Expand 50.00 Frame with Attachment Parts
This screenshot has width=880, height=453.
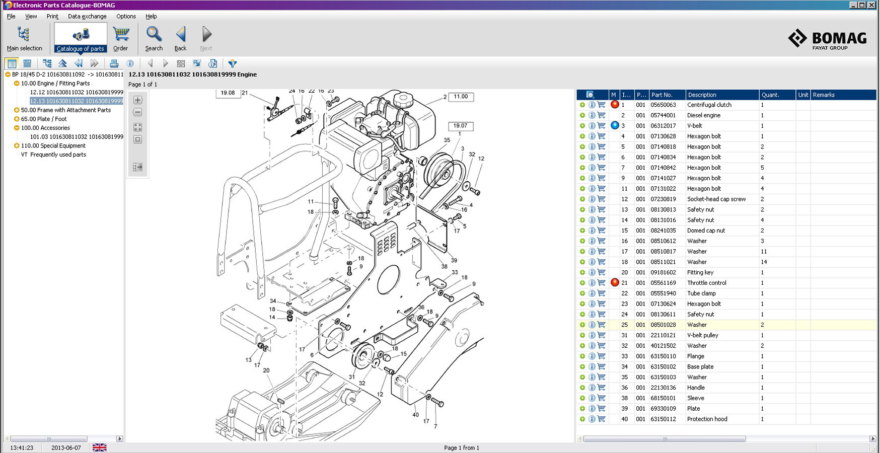pyautogui.click(x=17, y=110)
